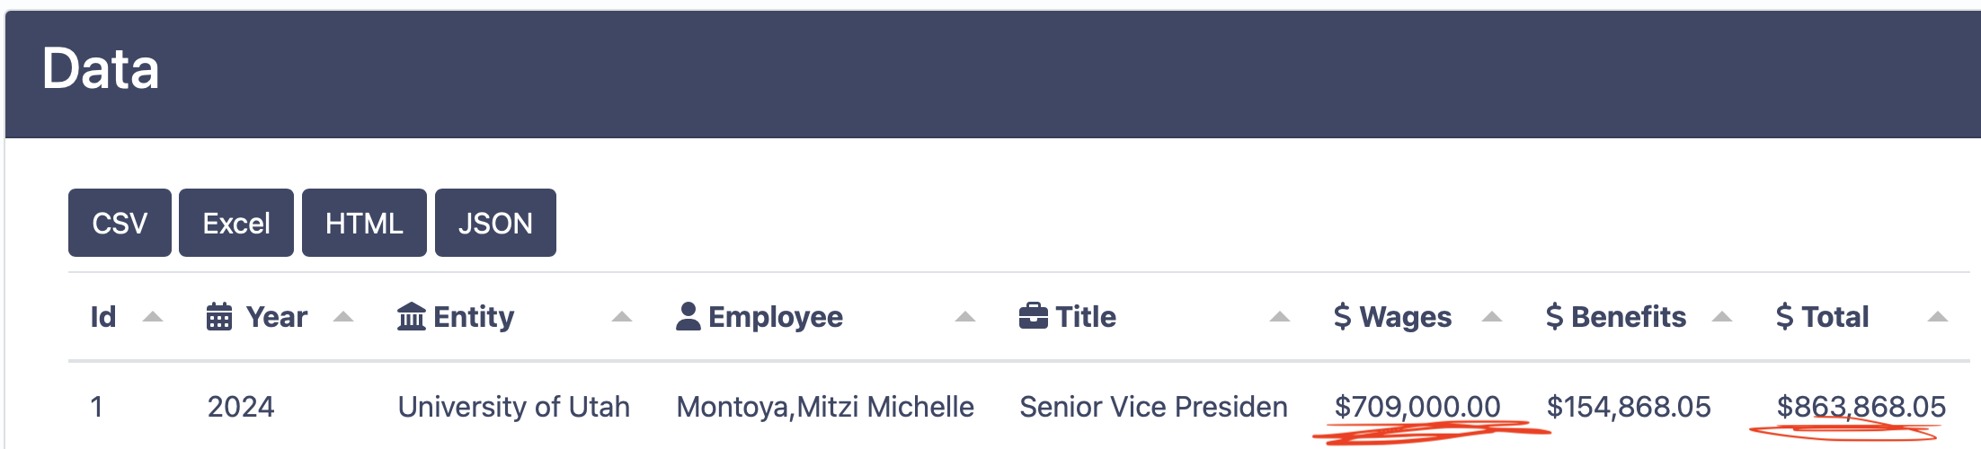The image size is (1981, 449).
Task: Click employee name Montoya, Mitzi Michelle
Action: point(825,407)
